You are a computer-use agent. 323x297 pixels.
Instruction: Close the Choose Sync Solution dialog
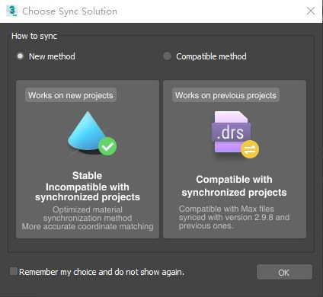(311, 11)
